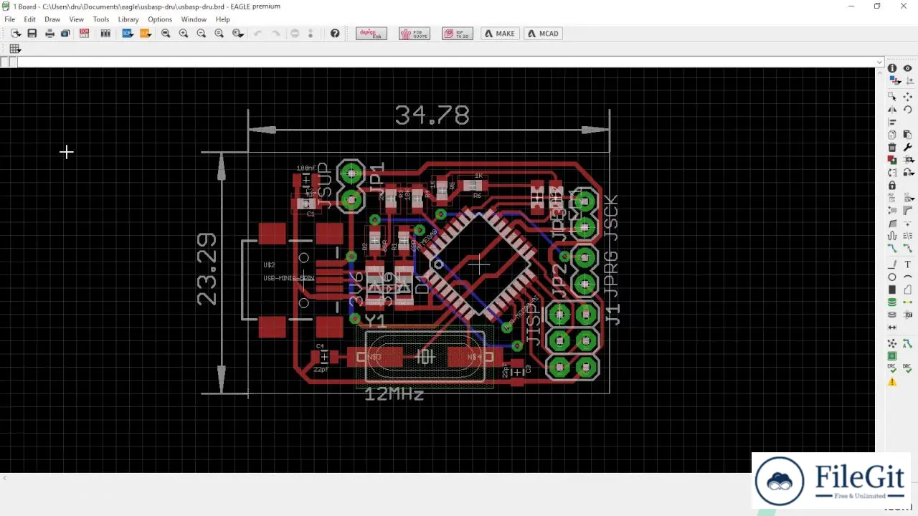Select the Ratsnest tool

[892, 344]
